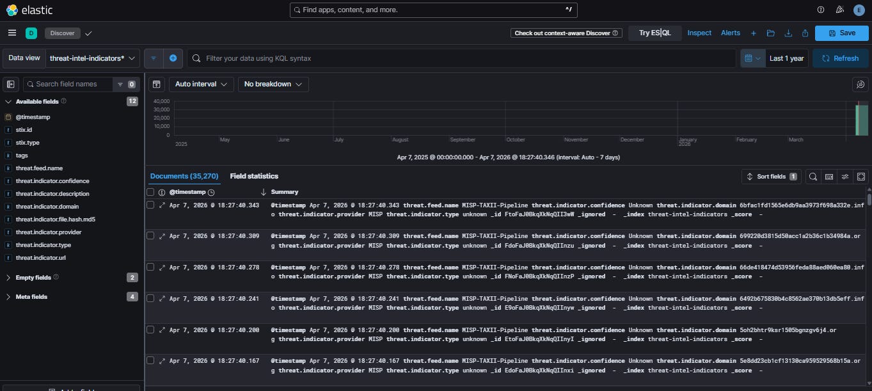This screenshot has width=872, height=391.
Task: Expand the 18:27:40.309 document row
Action: [162, 236]
